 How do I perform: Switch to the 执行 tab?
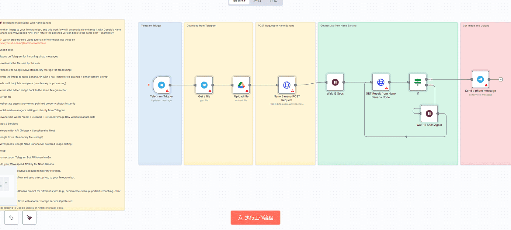[x=257, y=2]
